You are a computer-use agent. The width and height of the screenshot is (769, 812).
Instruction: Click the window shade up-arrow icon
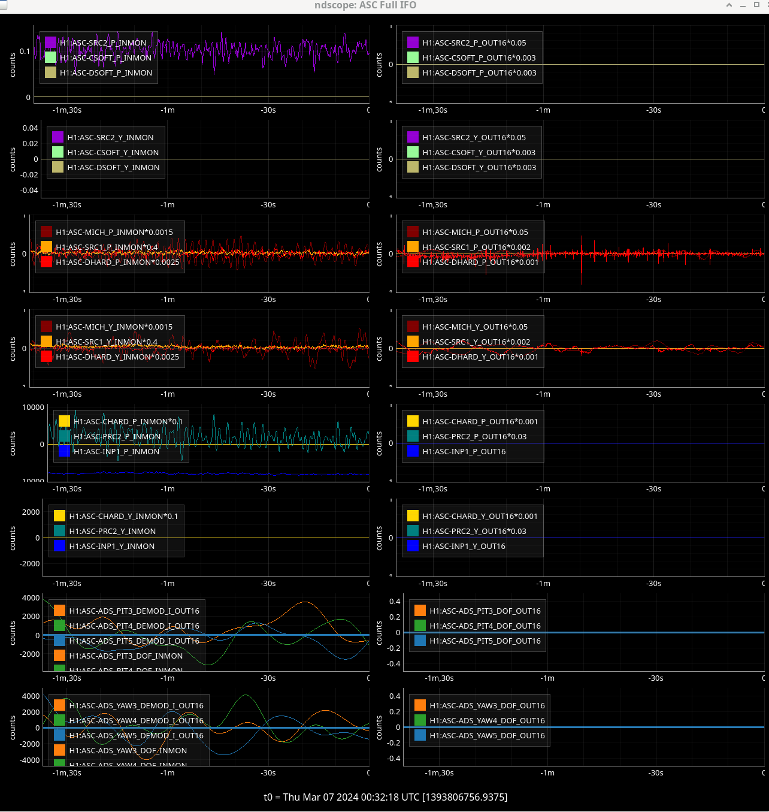729,5
